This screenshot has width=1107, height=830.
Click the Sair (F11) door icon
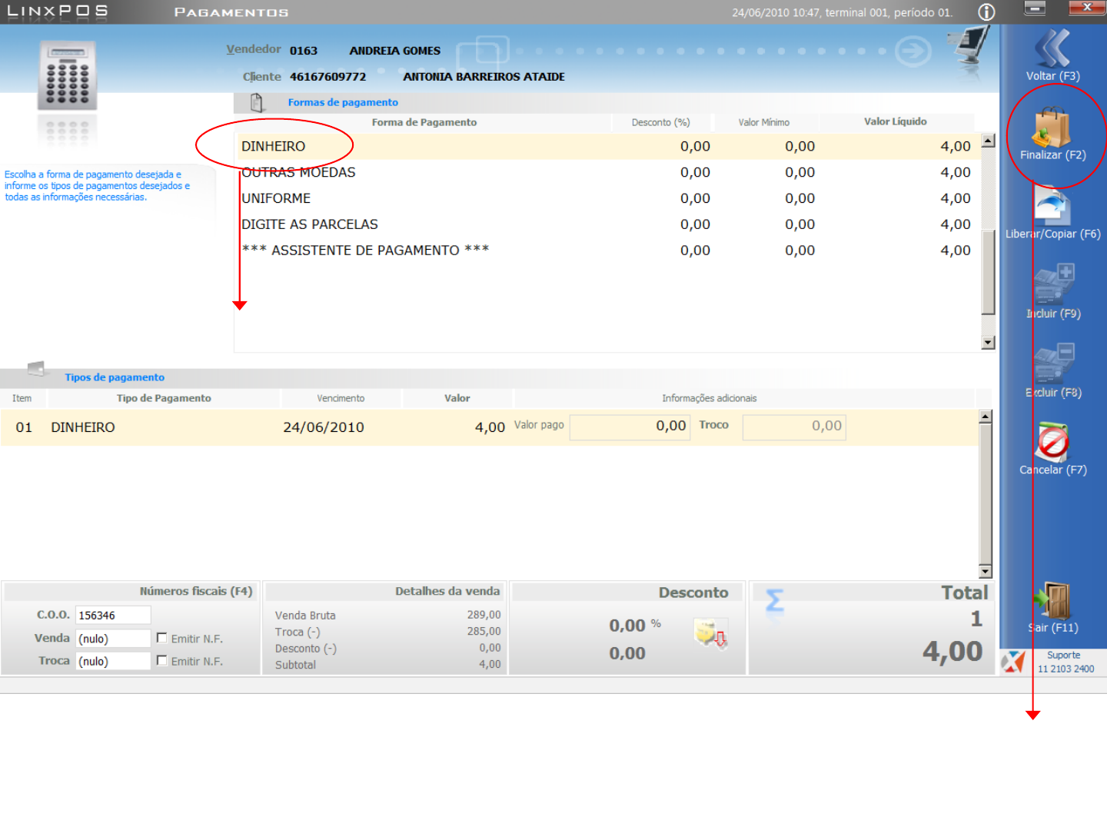click(1052, 600)
